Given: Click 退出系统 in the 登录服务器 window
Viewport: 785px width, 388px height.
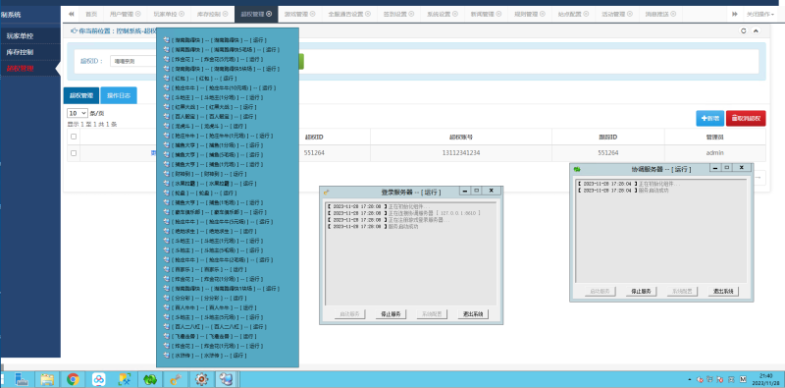Looking at the screenshot, I should (473, 314).
